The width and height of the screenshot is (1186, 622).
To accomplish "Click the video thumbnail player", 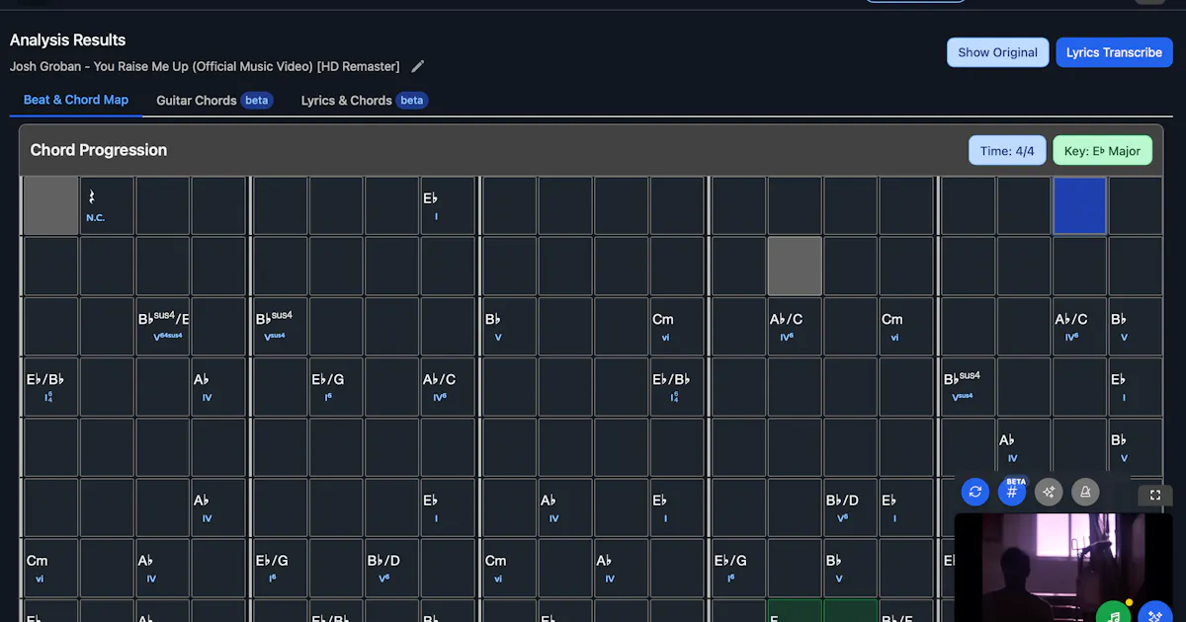I will (x=1062, y=567).
